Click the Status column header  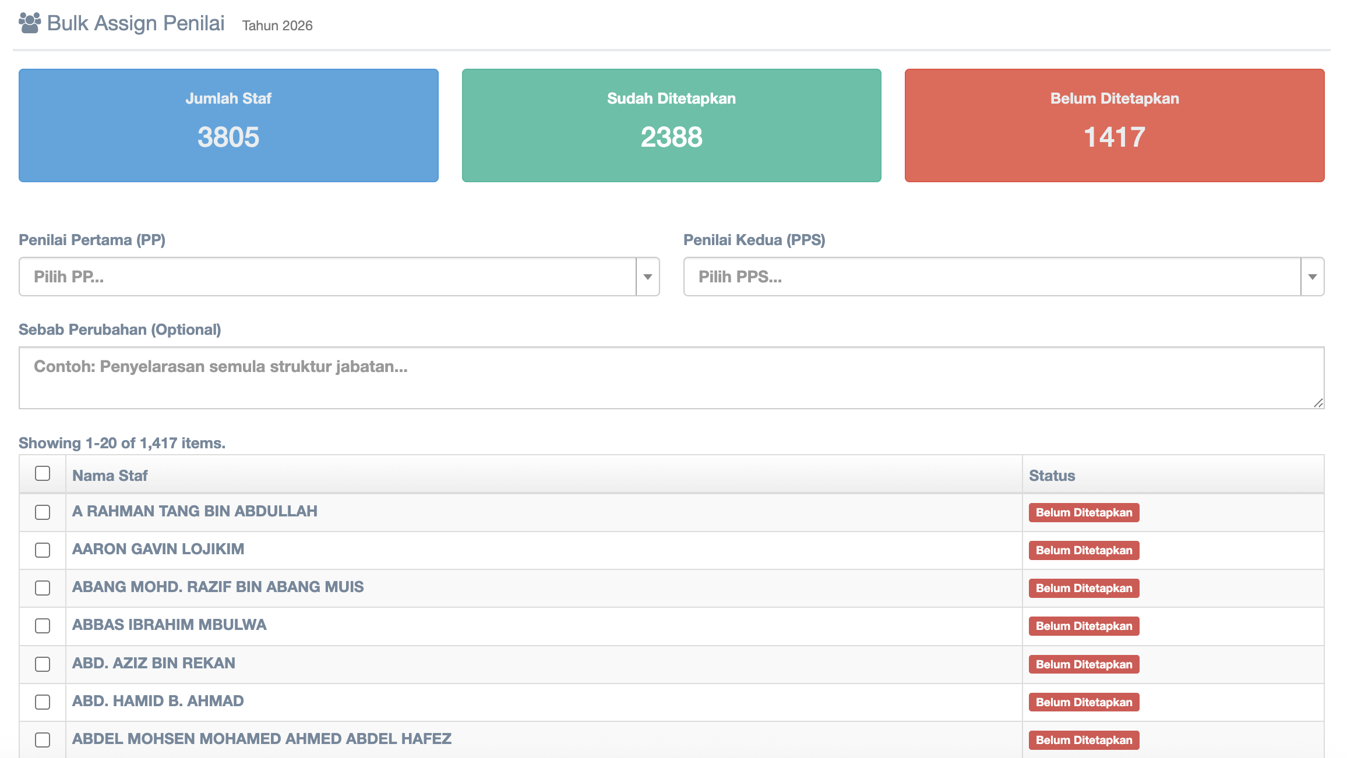(1052, 476)
